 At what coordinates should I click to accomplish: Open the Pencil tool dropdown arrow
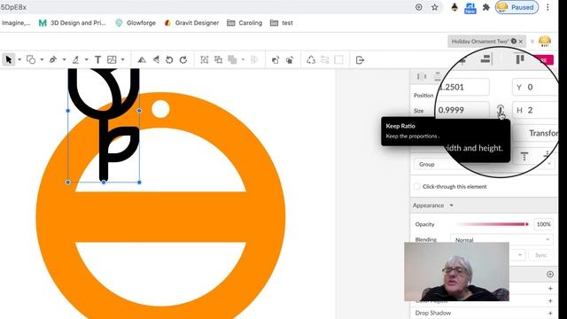coord(87,59)
